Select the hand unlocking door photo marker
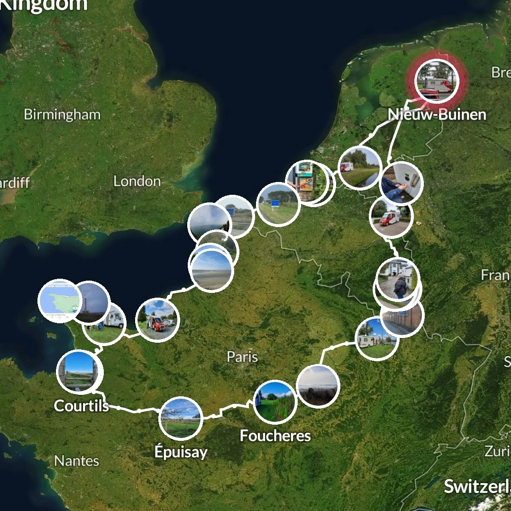Viewport: 511px width, 511px height. 401,183
